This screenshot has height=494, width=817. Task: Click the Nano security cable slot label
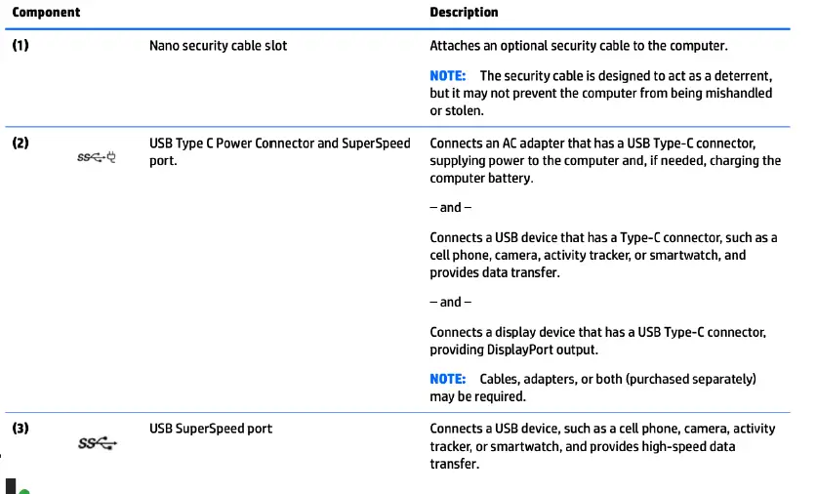point(218,46)
